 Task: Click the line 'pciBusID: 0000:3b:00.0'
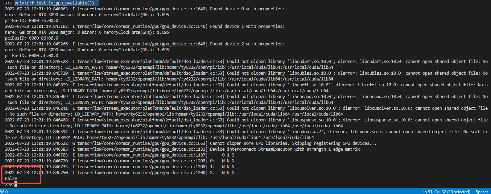tap(31, 20)
